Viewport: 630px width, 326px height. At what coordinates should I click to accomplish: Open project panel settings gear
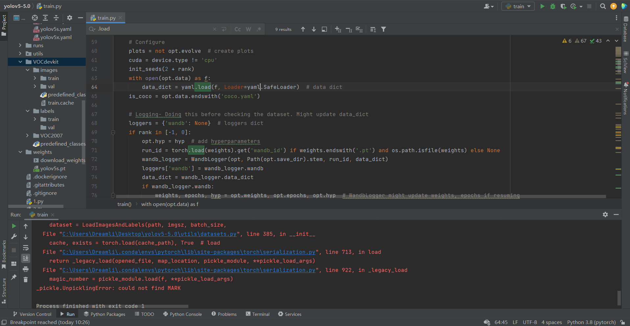click(x=69, y=18)
